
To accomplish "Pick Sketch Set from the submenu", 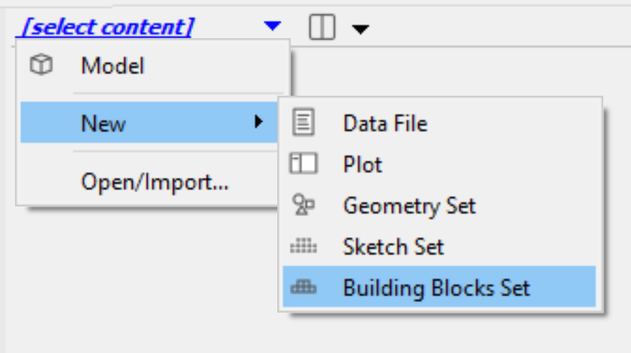I will click(393, 246).
